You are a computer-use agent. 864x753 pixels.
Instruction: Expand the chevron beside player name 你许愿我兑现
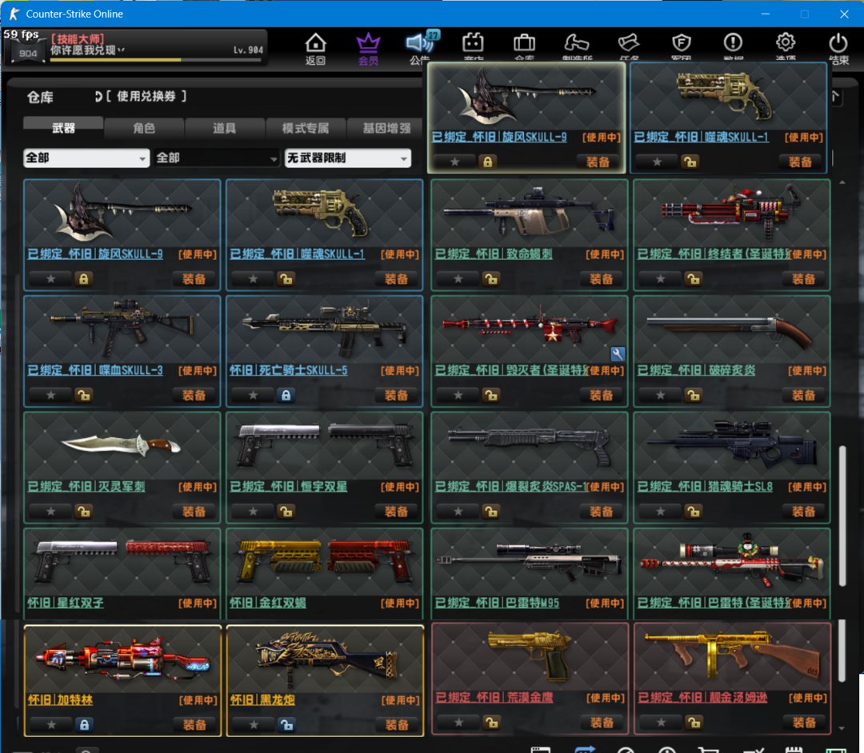coord(122,50)
